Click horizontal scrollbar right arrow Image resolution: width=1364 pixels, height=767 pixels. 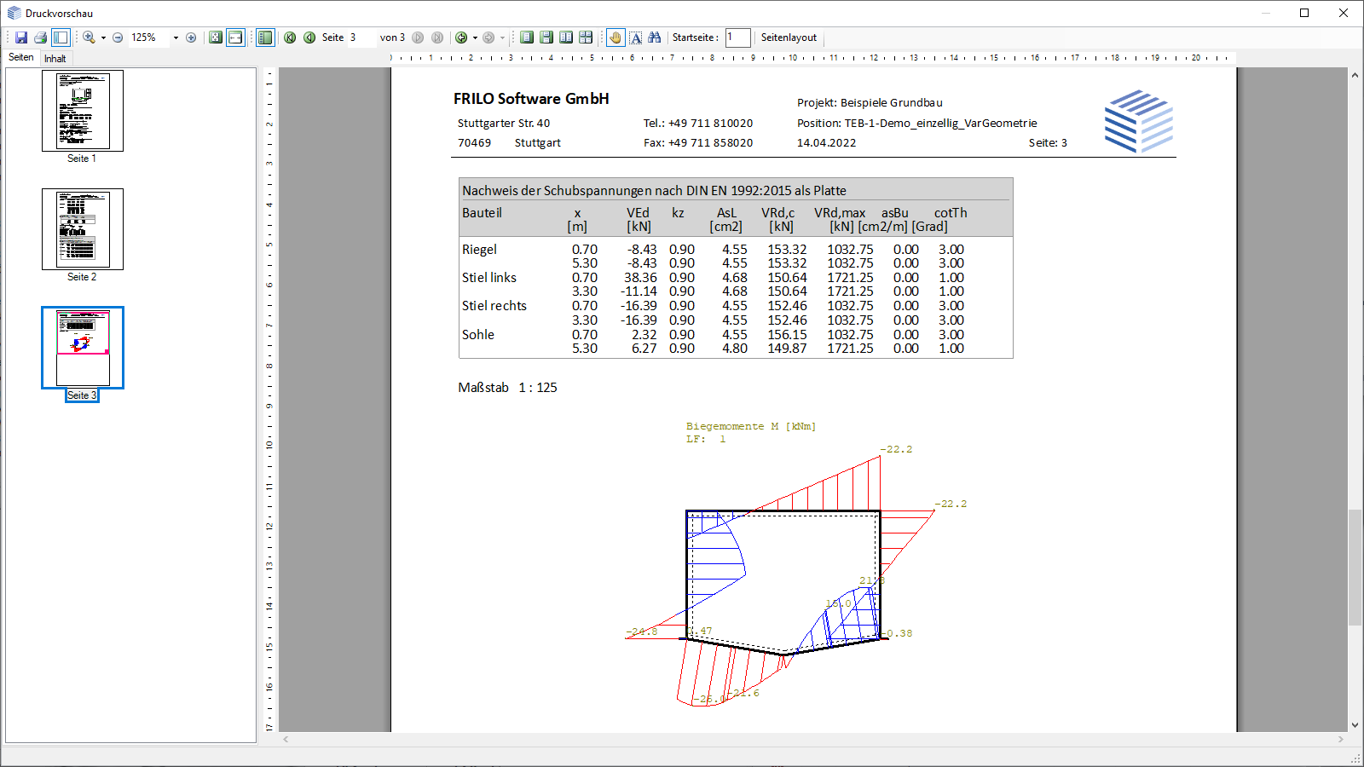1341,740
